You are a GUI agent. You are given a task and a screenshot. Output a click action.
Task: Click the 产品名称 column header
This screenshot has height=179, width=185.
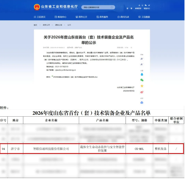102,120
